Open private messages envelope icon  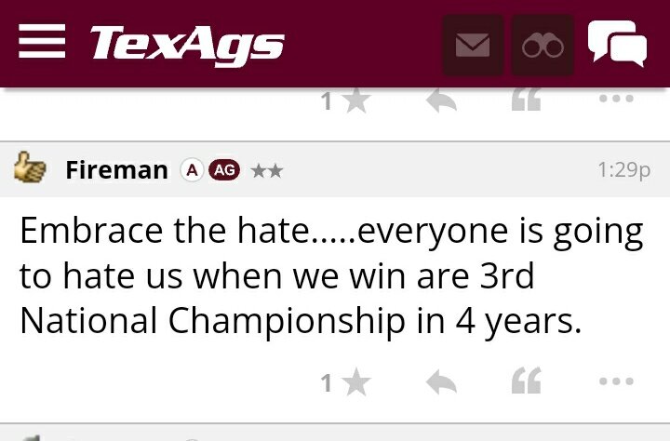tap(473, 46)
